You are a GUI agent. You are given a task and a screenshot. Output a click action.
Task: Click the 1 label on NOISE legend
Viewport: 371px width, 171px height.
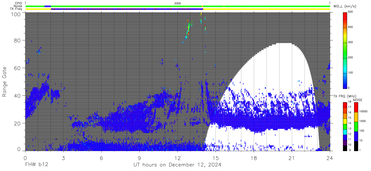pos(360,150)
